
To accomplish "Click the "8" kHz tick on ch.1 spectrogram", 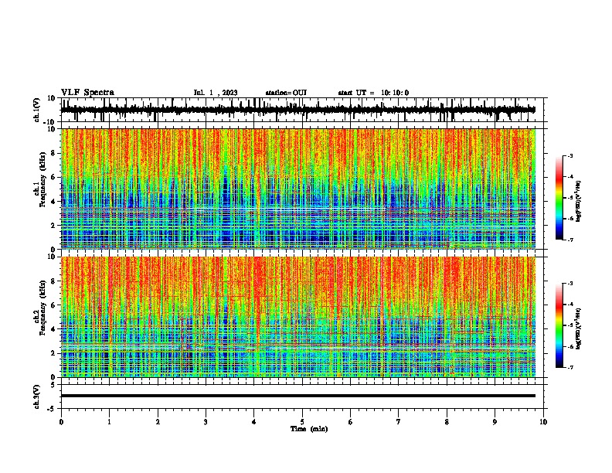I will point(53,153).
